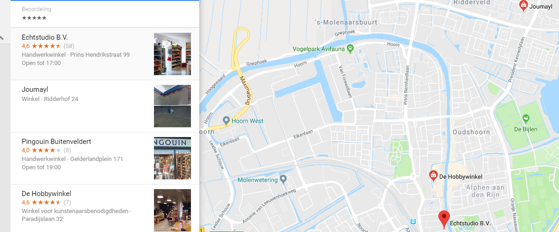Select De Hobbywinkel shopping bag pin
Screen dimensions: 559x232
(433, 175)
